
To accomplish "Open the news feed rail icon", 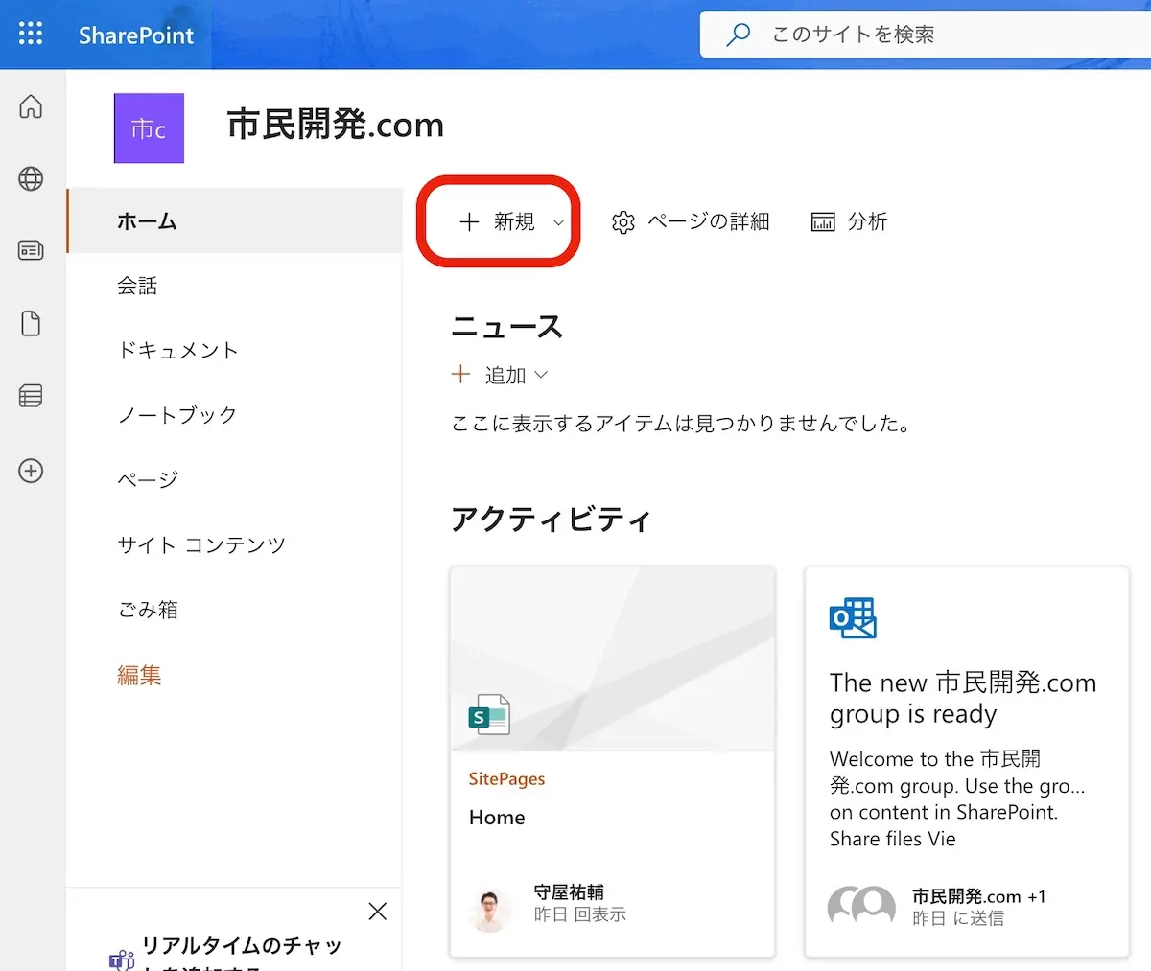I will pos(31,251).
